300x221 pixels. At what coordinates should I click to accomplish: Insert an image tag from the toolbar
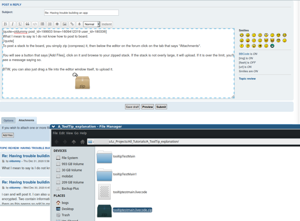pos(65,24)
